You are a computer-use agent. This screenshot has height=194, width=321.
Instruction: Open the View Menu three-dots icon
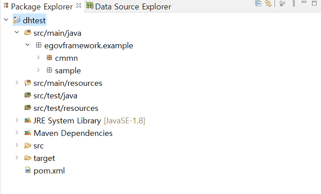point(294,3)
